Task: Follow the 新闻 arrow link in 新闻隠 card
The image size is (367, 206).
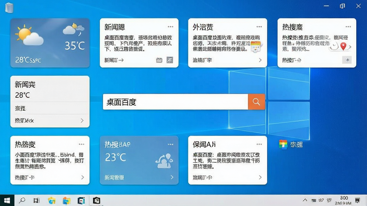Action: click(x=114, y=60)
